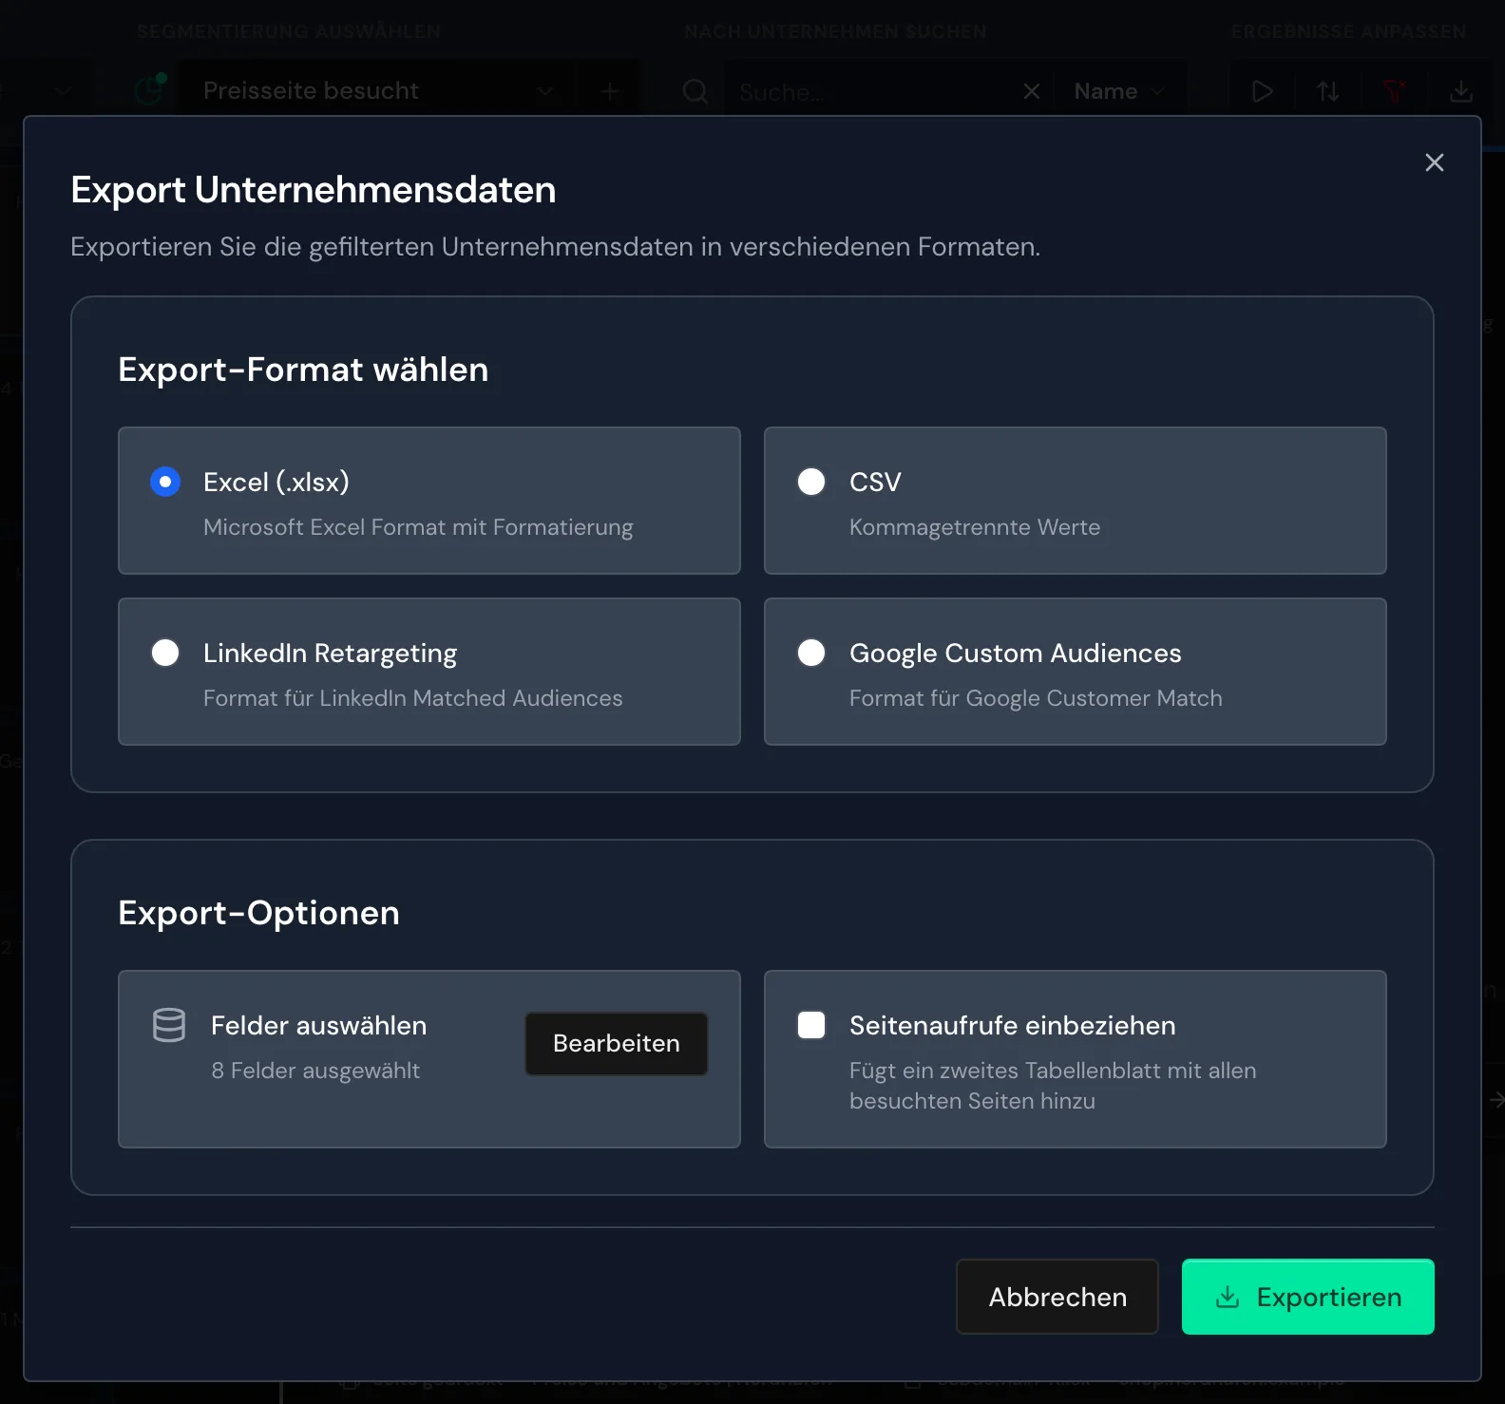Click the download icon in background toolbar
1505x1404 pixels.
point(1461,91)
